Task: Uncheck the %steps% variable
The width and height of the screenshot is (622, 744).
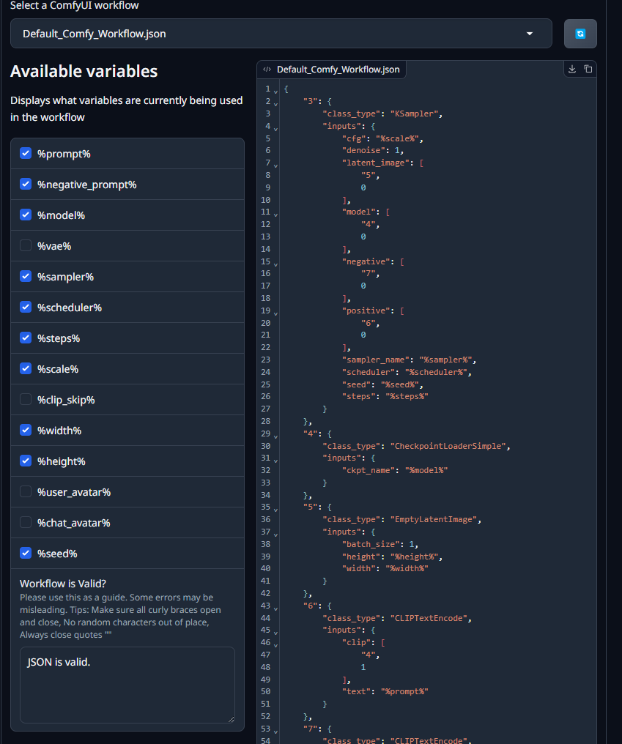Action: 26,338
